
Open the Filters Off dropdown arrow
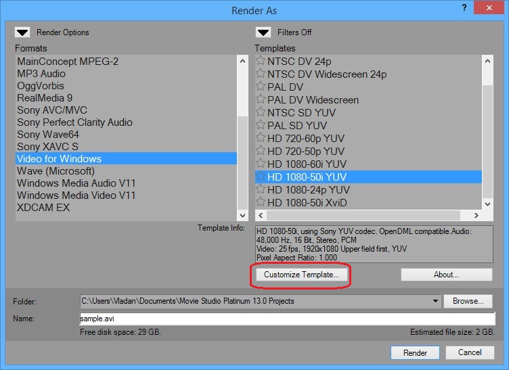point(263,32)
